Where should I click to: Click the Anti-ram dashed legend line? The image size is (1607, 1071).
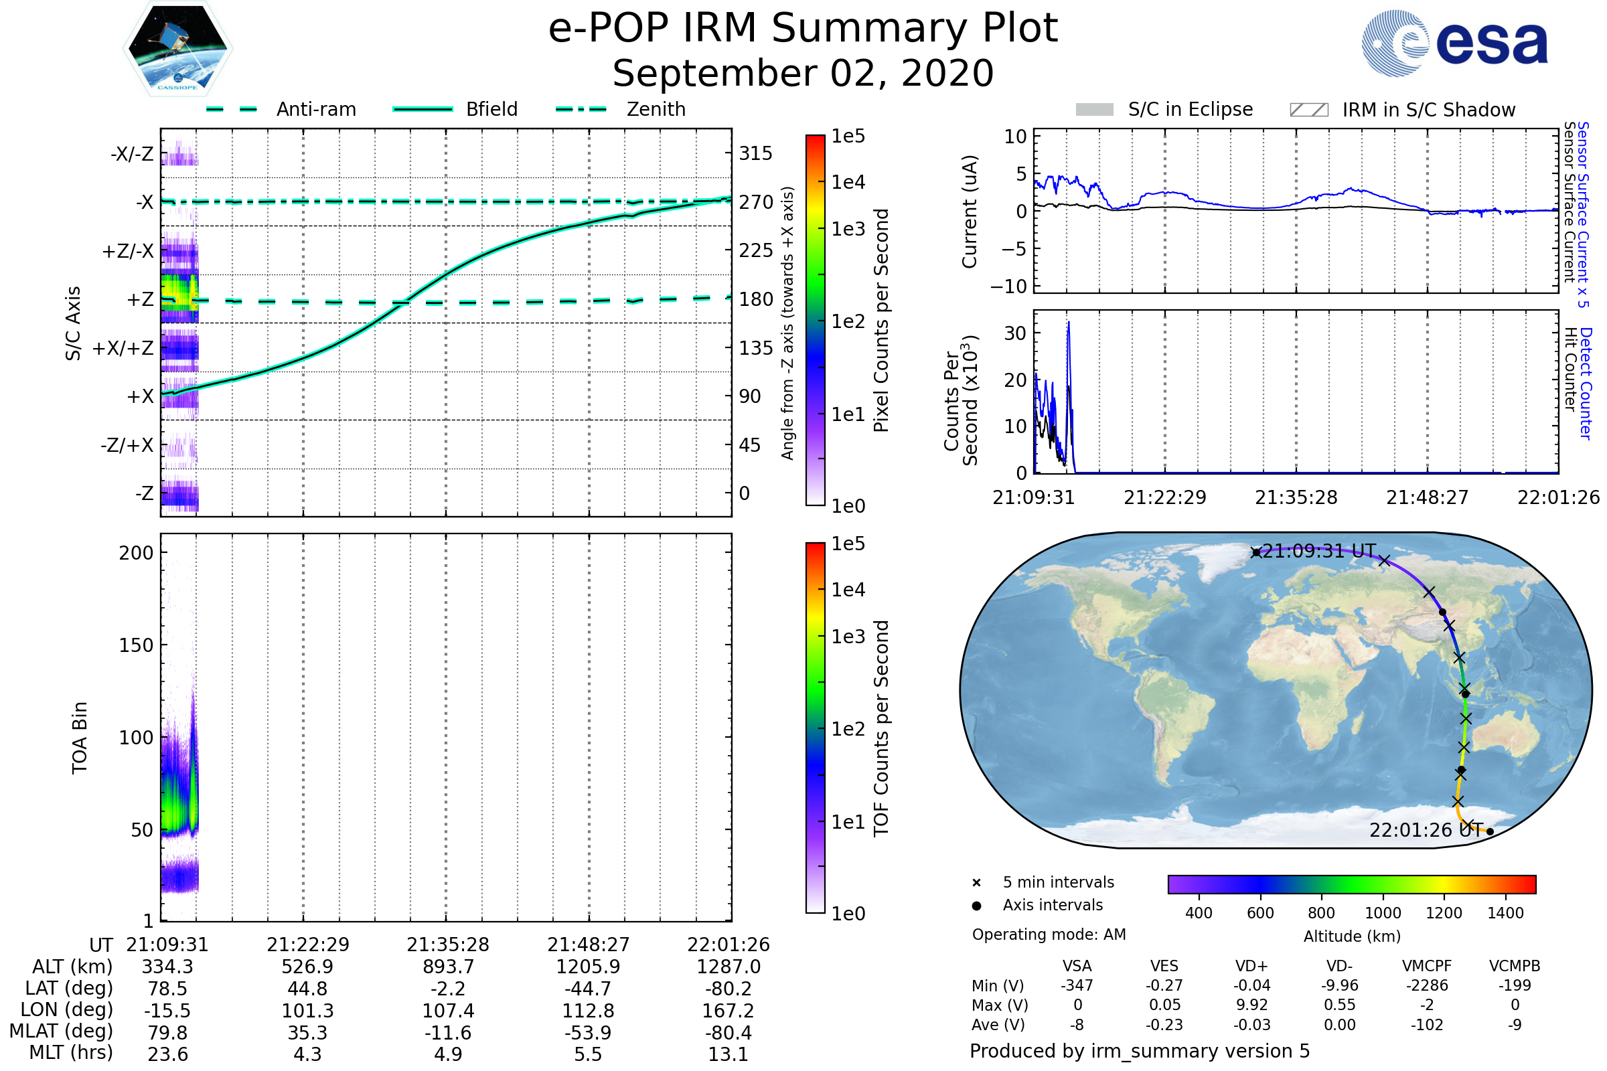(232, 109)
